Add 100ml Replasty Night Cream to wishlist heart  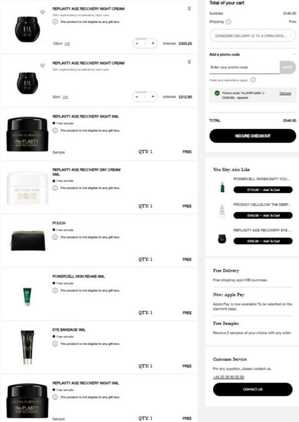tap(43, 12)
